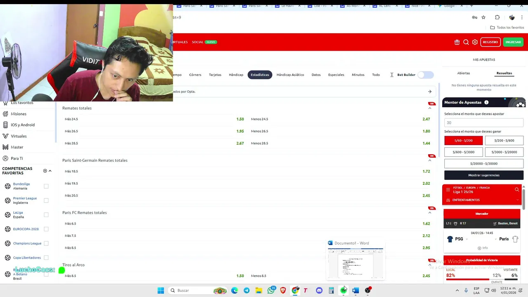Click the arrow at the end of Opta banner
The width and height of the screenshot is (528, 297).
point(429,92)
